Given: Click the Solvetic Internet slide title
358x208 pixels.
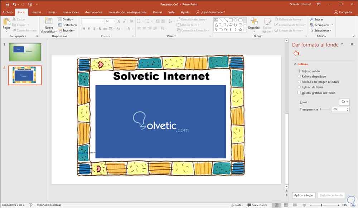Looking at the screenshot, I should click(161, 76).
